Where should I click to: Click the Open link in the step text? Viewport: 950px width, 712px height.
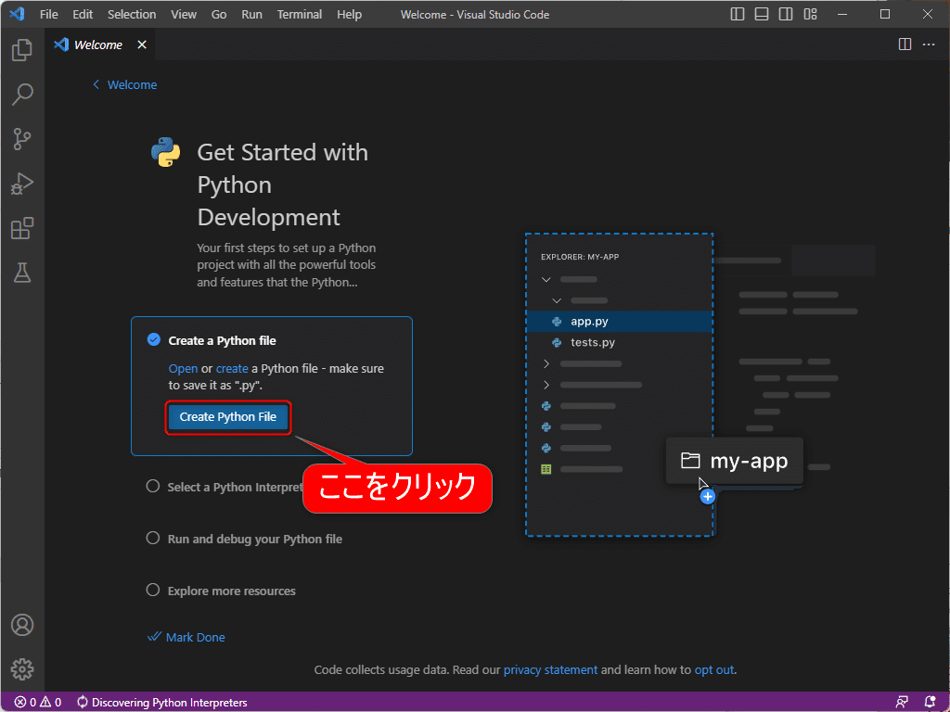pos(183,368)
